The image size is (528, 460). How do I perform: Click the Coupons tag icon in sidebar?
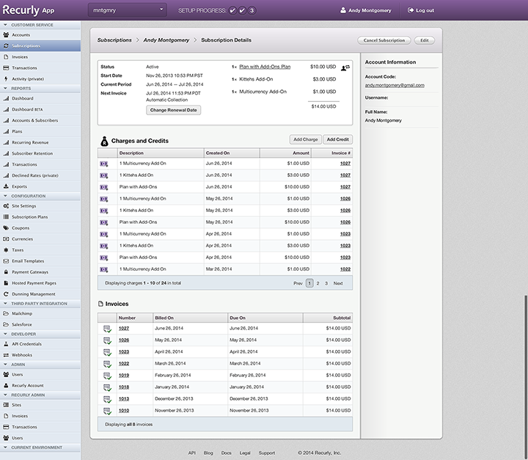(6, 227)
